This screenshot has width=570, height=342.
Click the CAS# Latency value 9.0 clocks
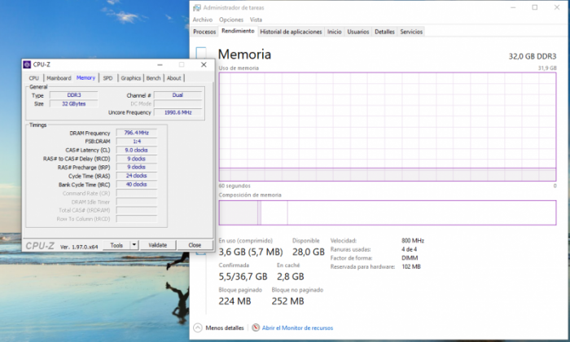[137, 150]
